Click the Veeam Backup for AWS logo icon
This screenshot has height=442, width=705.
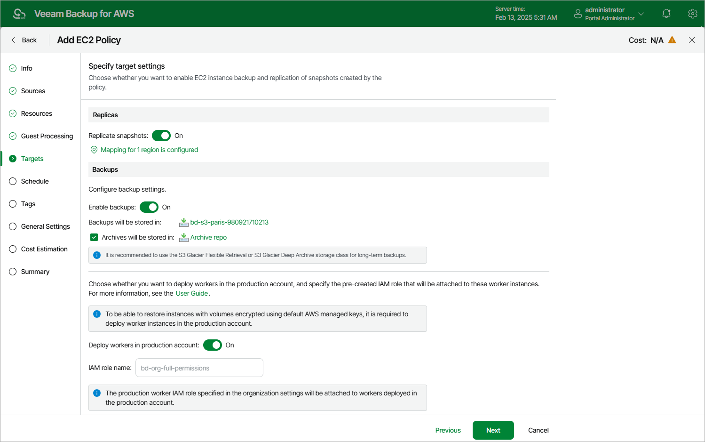pos(19,14)
